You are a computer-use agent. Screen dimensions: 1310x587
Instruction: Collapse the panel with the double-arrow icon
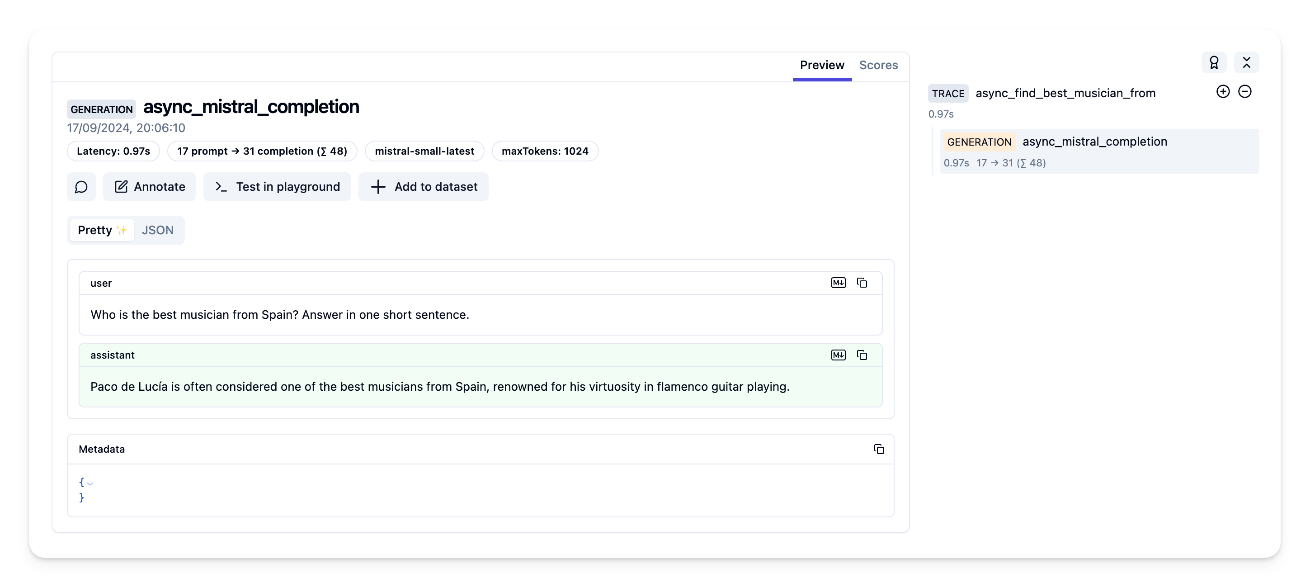coord(1246,62)
